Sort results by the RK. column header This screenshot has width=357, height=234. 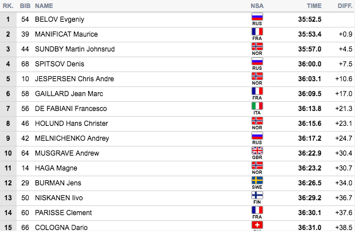[x=8, y=6]
